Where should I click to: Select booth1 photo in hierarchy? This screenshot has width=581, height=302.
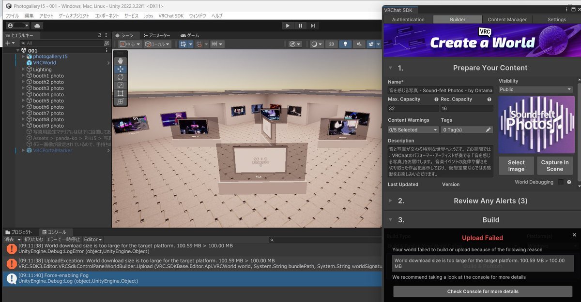[48, 76]
